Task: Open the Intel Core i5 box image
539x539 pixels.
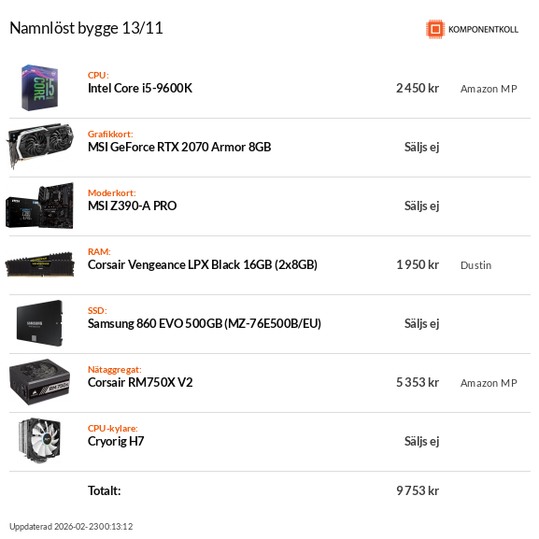Action: click(40, 88)
